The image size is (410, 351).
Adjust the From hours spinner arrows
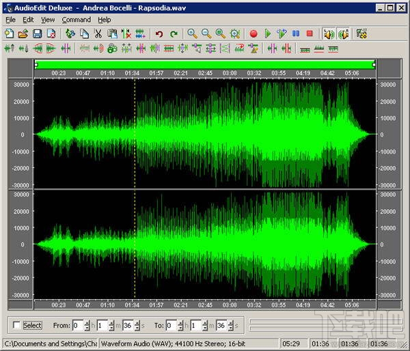pyautogui.click(x=87, y=326)
